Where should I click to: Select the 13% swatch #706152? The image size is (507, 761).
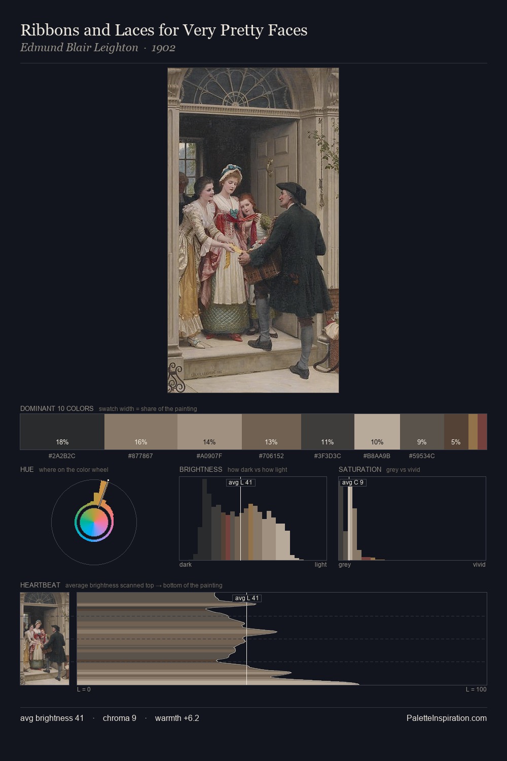[x=271, y=432]
